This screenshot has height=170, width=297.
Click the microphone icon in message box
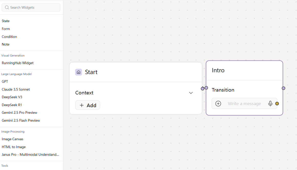(x=270, y=104)
